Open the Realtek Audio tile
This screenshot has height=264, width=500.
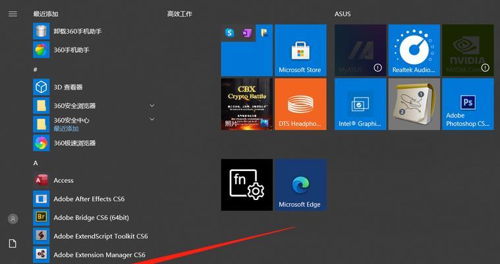pyautogui.click(x=414, y=50)
